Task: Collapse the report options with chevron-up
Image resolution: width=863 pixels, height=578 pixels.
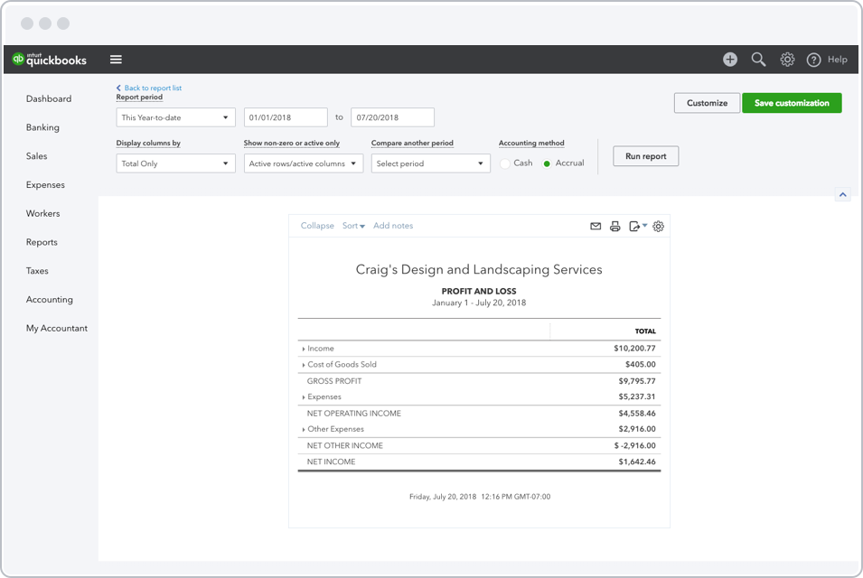Action: pyautogui.click(x=842, y=194)
